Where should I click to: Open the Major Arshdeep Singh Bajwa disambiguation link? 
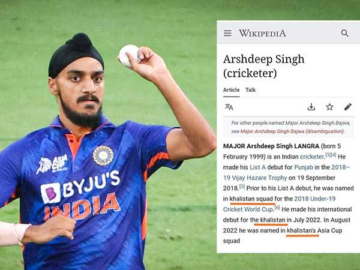pos(292,131)
